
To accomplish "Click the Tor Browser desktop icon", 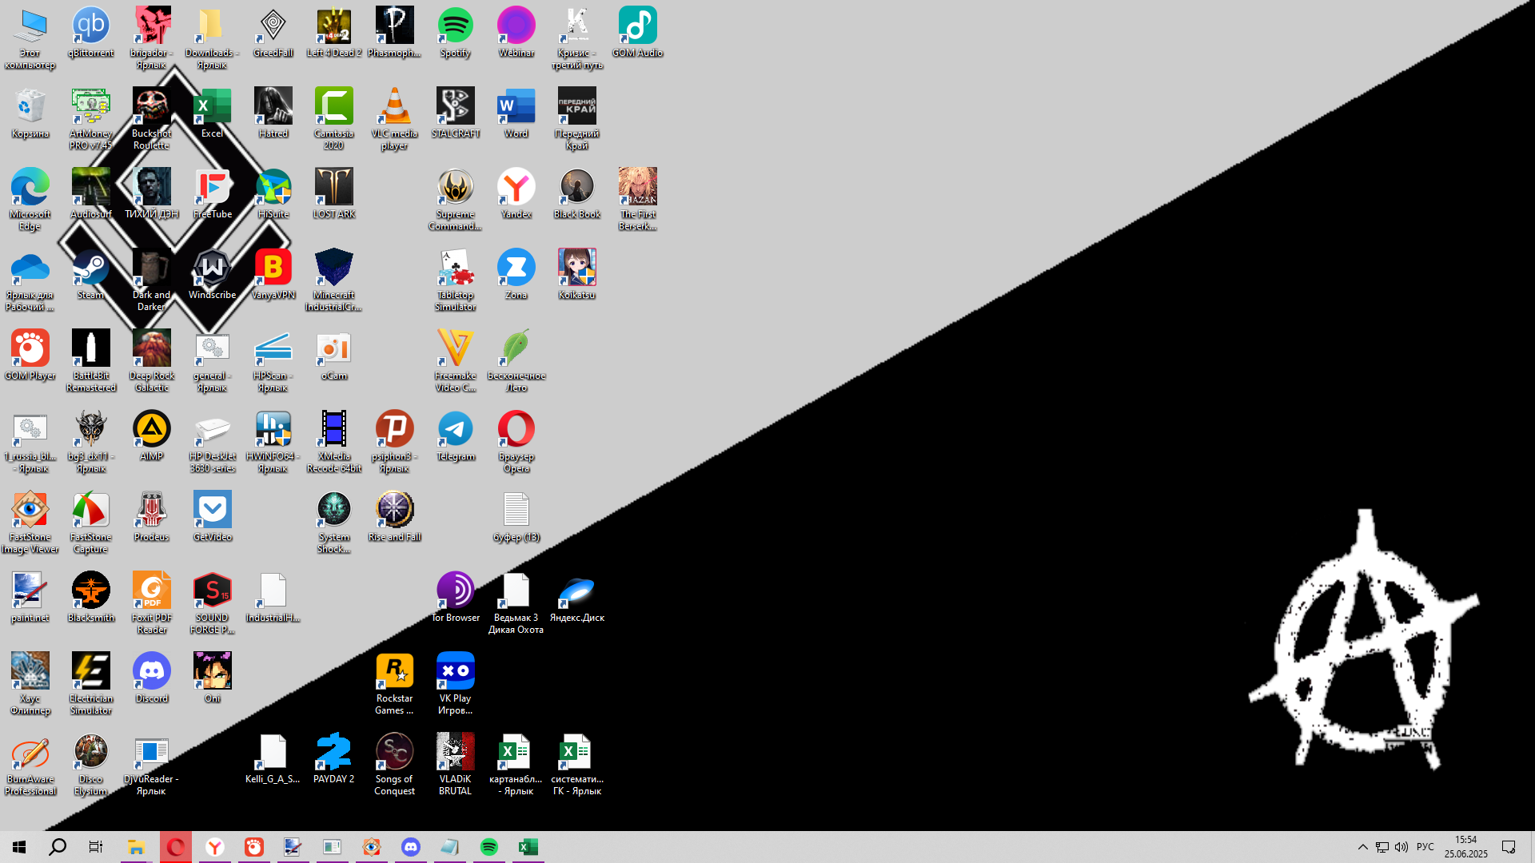I will tap(455, 591).
